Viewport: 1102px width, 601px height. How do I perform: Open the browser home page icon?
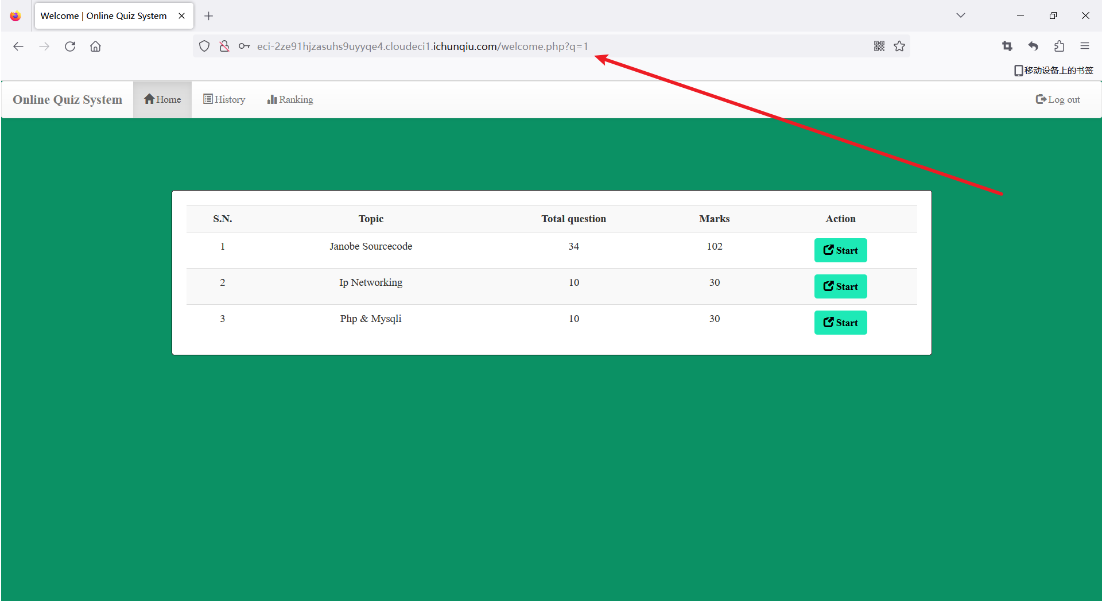[x=95, y=46]
